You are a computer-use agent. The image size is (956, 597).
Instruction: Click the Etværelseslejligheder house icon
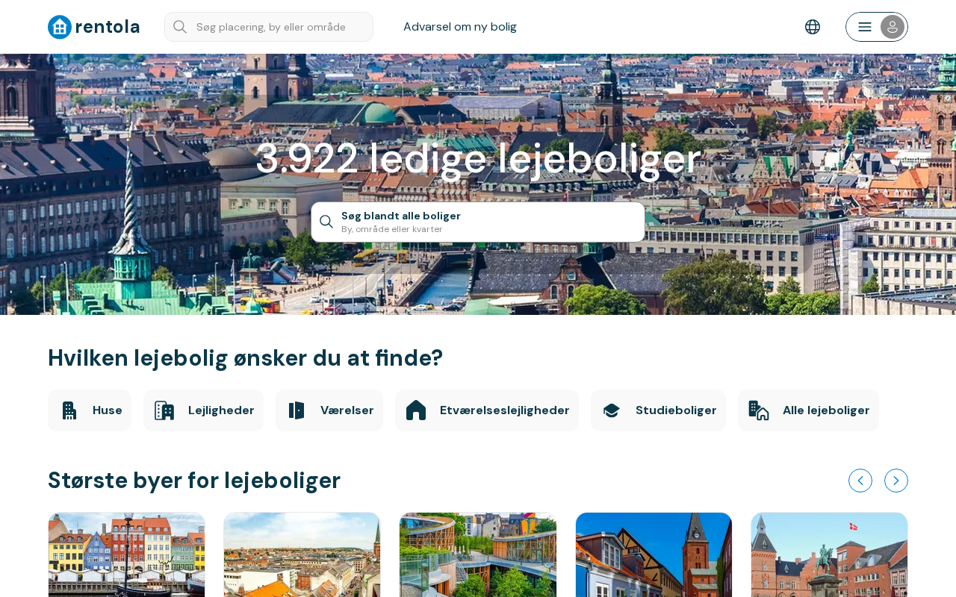416,410
